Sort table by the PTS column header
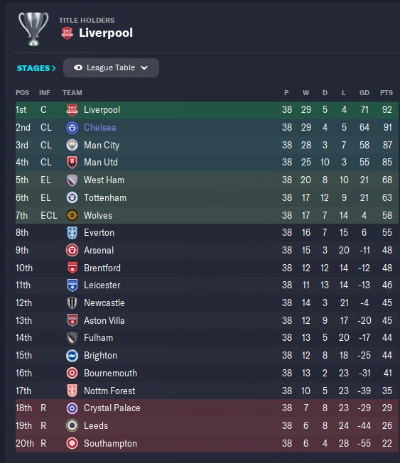Image resolution: width=400 pixels, height=463 pixels. click(387, 93)
